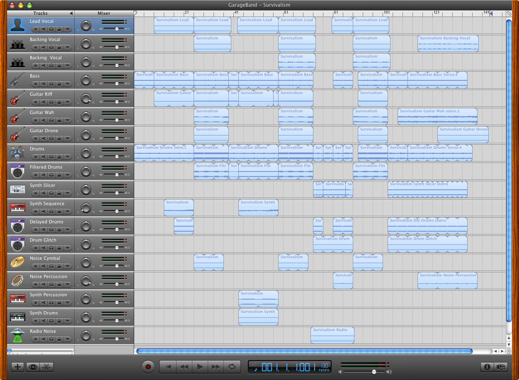Select the Drum Glitch track icon

coord(17,244)
